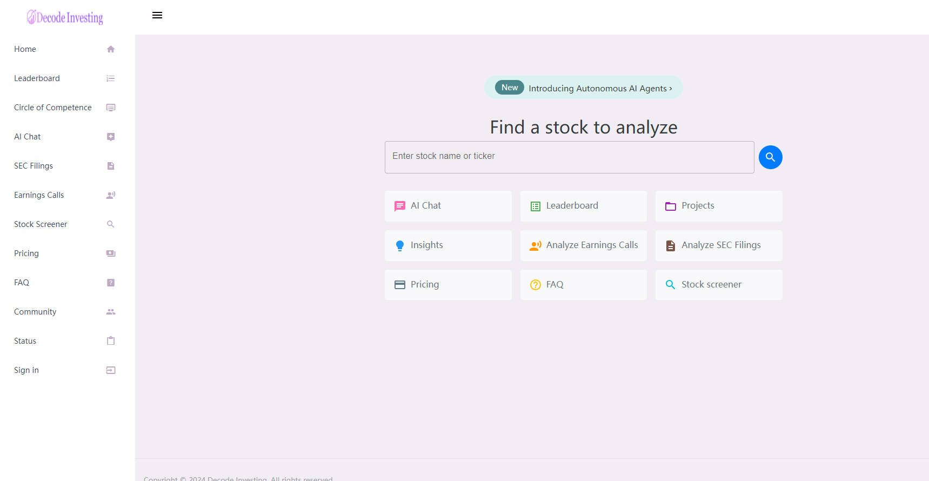Click the brown Analyze SEC Filings icon

[x=671, y=245]
